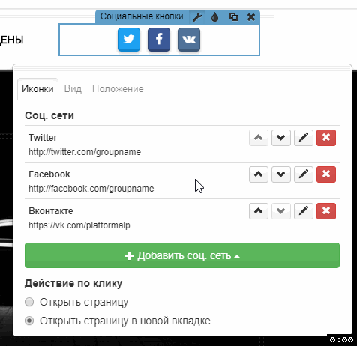Viewport: 357px width, 346px height.
Task: Click the Twitter social button
Action: pyautogui.click(x=129, y=40)
